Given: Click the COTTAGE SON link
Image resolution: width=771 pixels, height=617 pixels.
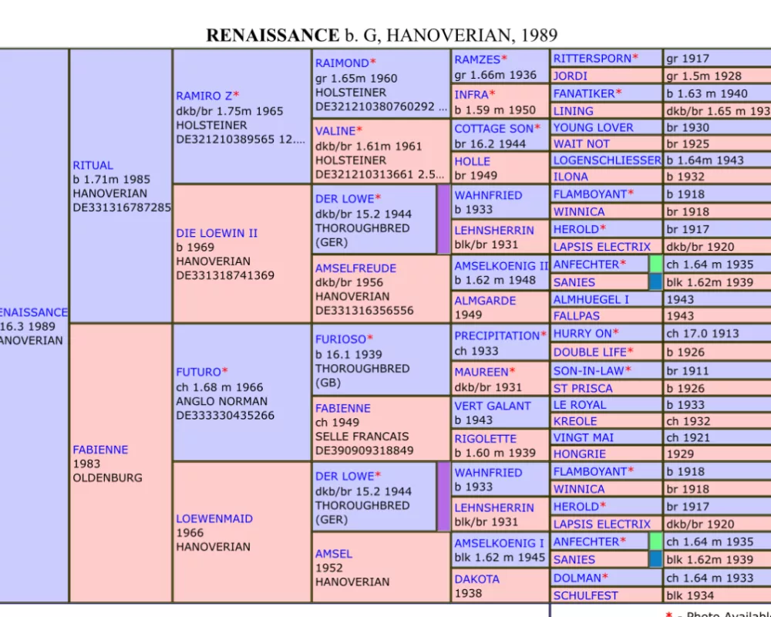Looking at the screenshot, I should point(493,129).
